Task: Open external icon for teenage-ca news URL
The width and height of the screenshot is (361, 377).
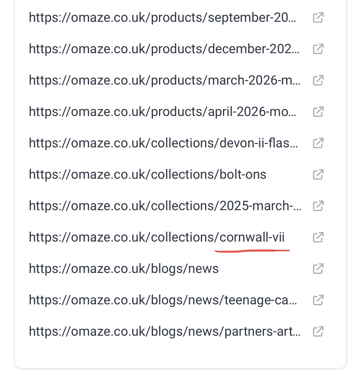Action: [x=318, y=300]
